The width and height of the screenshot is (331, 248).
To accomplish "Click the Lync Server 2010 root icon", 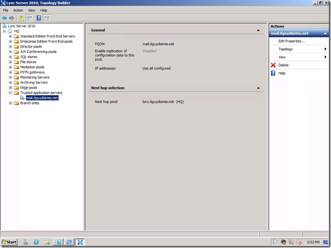I will (x=5, y=26).
